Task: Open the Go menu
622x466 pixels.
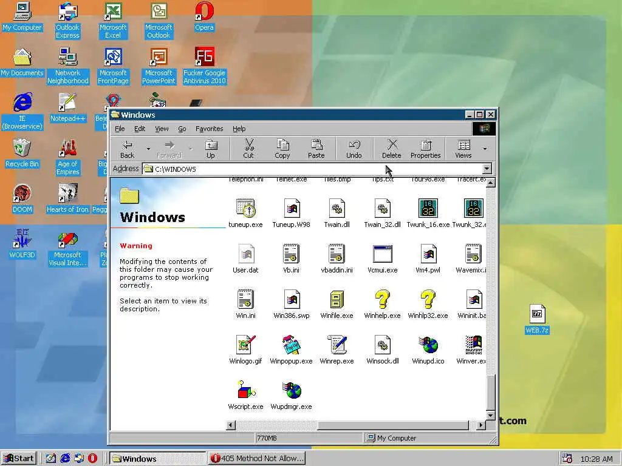Action: point(182,129)
